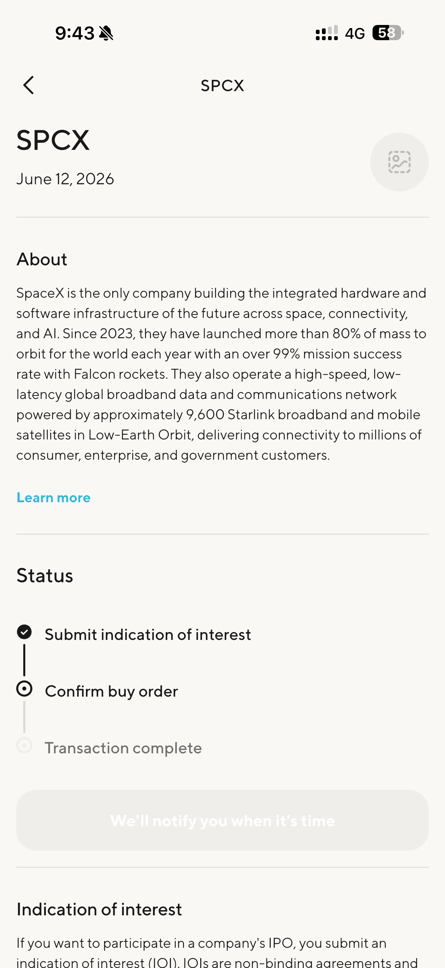
Task: Tap We'll notify you when it's time button
Action: click(x=222, y=820)
